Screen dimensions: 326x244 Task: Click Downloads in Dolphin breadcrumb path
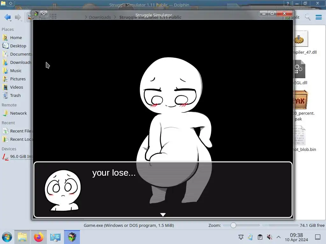point(100,17)
